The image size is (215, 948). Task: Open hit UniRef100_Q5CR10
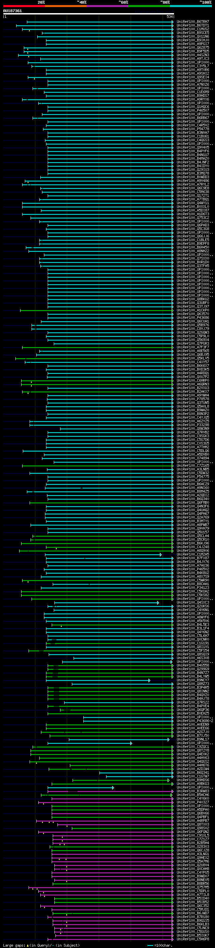193,539
